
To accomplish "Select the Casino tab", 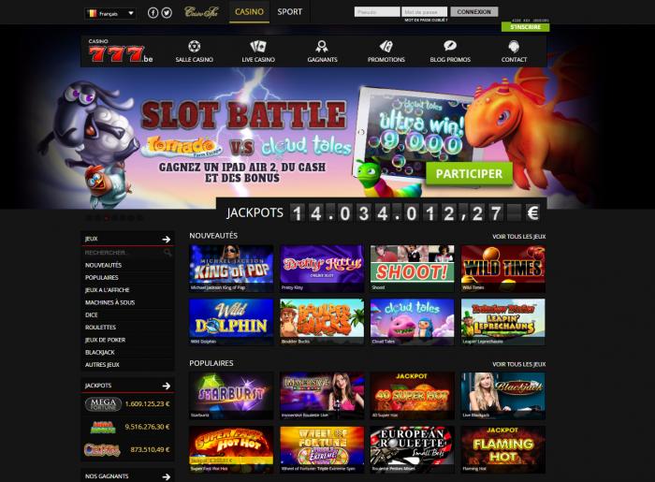I will coord(250,11).
